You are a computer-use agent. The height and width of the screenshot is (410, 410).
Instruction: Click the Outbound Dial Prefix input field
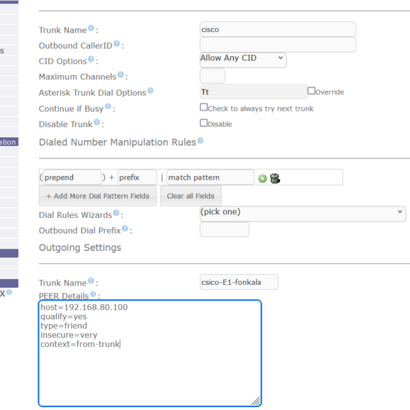pos(224,230)
